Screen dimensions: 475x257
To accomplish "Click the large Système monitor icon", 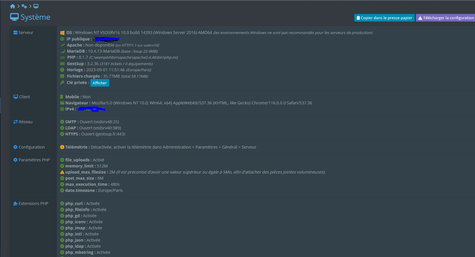I will 14,17.
